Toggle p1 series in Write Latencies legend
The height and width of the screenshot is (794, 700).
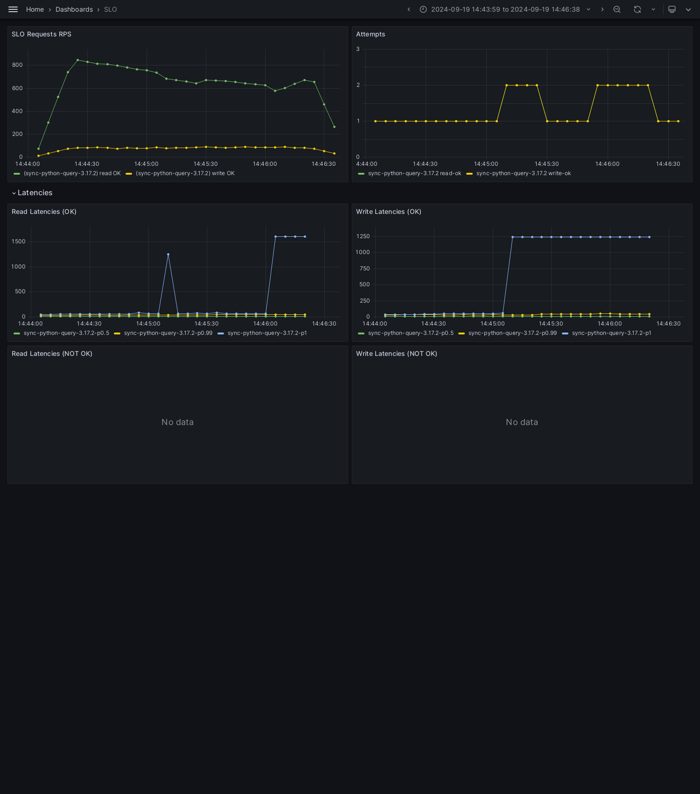point(612,333)
